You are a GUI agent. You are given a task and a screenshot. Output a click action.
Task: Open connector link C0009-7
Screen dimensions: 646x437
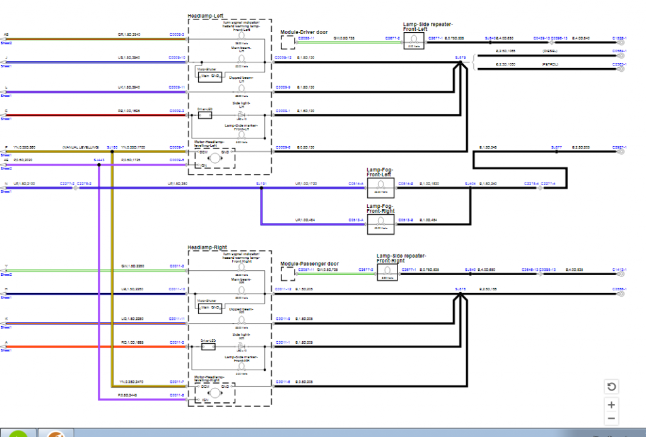point(177,147)
